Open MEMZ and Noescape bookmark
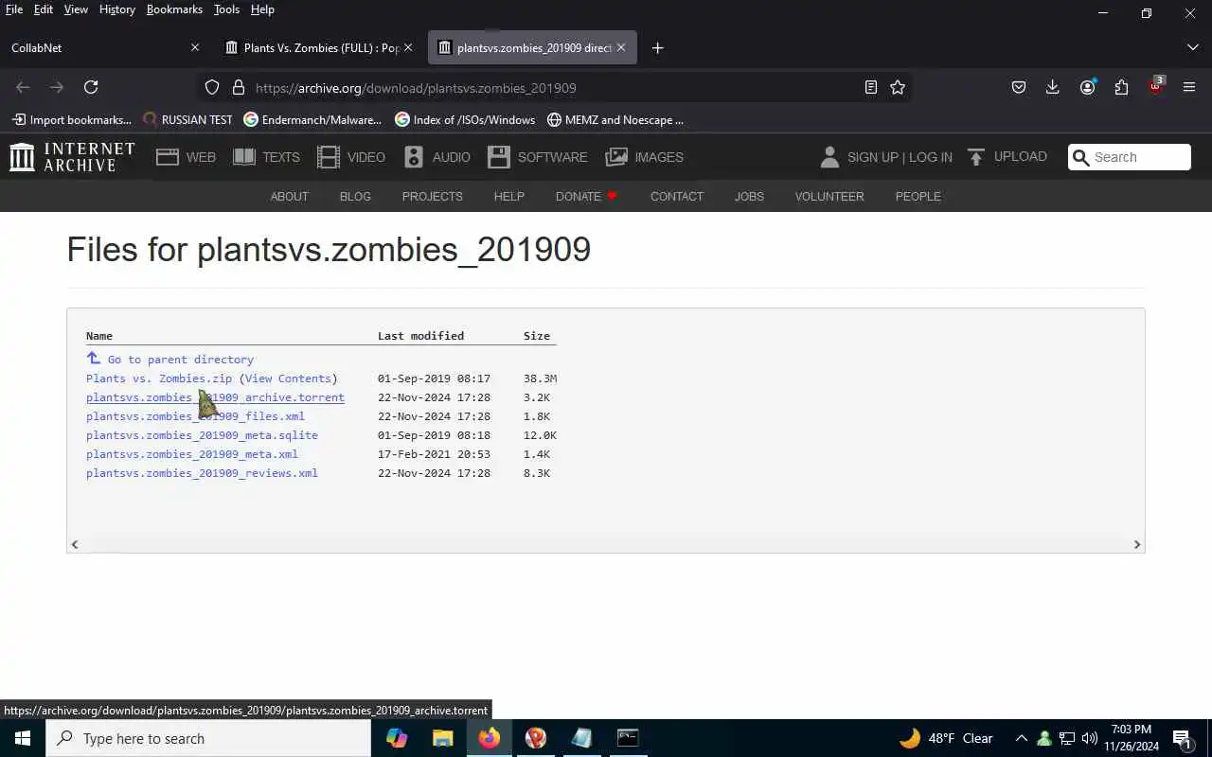 [615, 119]
